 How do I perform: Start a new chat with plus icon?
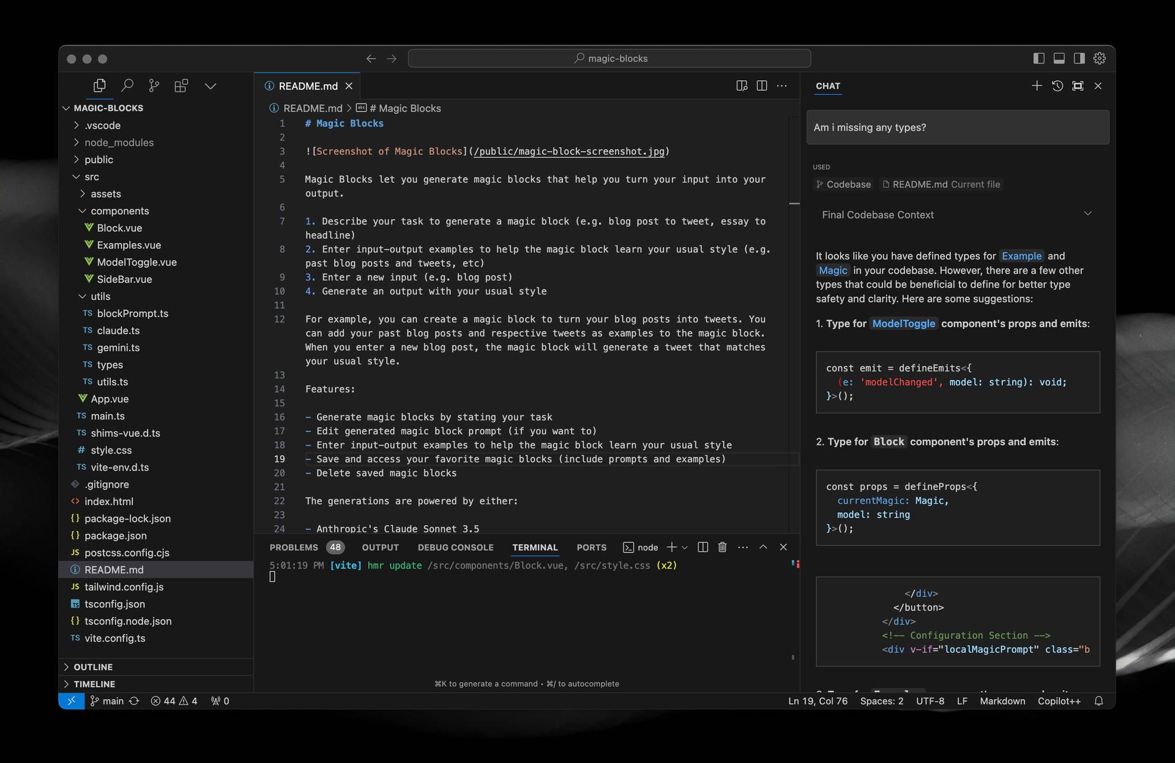tap(1036, 86)
